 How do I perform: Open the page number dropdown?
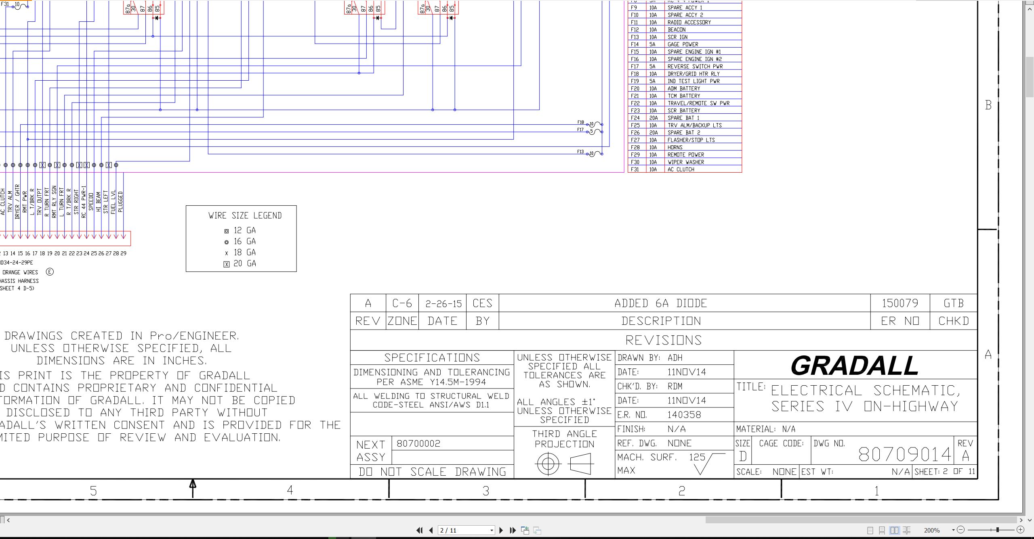click(x=492, y=530)
